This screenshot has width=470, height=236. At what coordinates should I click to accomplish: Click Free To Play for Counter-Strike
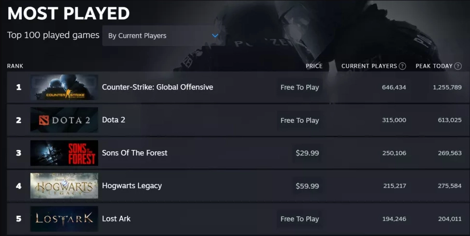point(299,88)
